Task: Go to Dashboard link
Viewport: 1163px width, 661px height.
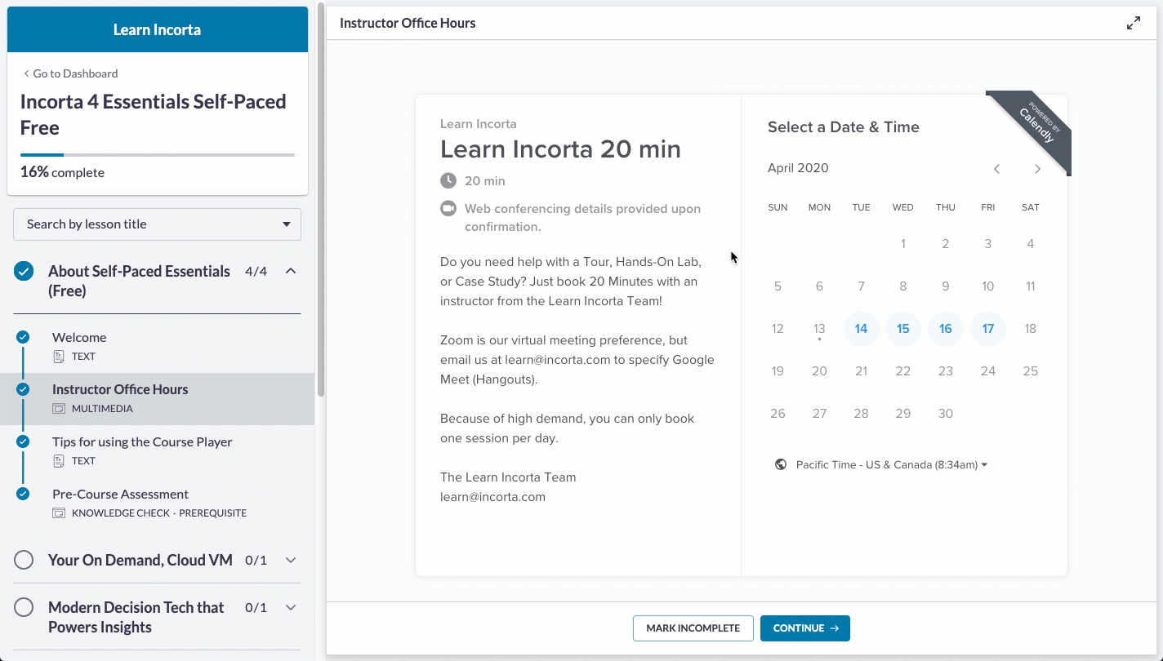Action: [70, 73]
